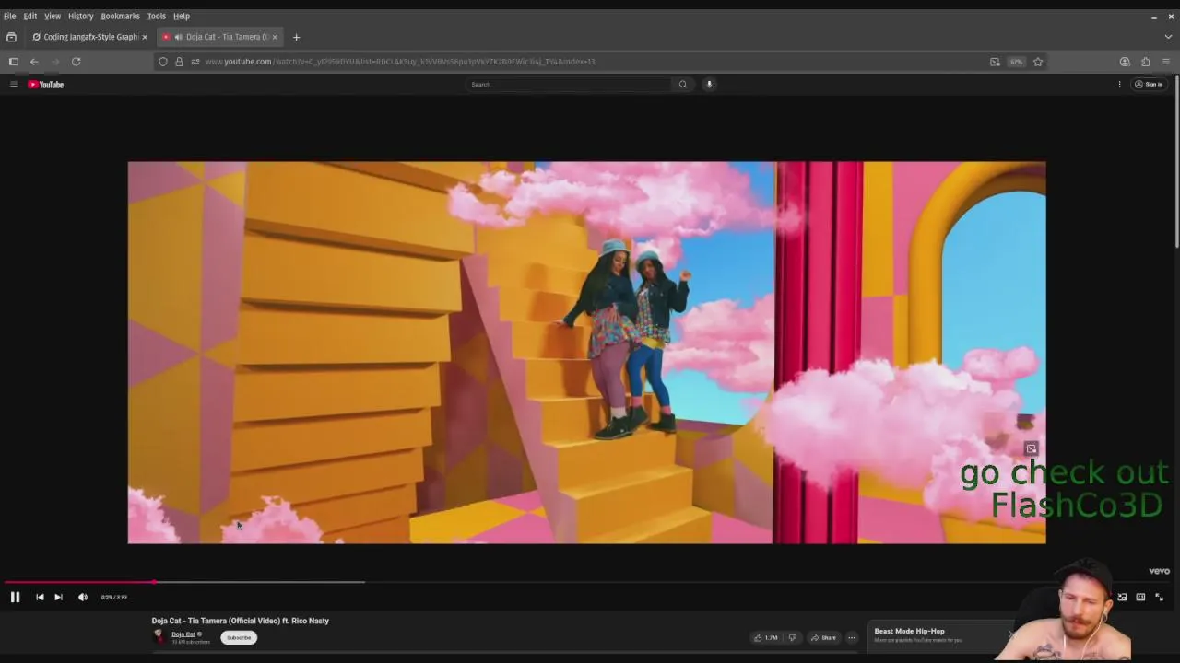The width and height of the screenshot is (1180, 663).
Task: Toggle the browser sidebar
Action: (x=14, y=62)
